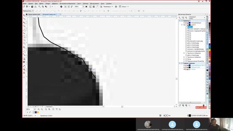233x131 pixels.
Task: Select the Crop tool in the toolbox
Action: click(24, 23)
